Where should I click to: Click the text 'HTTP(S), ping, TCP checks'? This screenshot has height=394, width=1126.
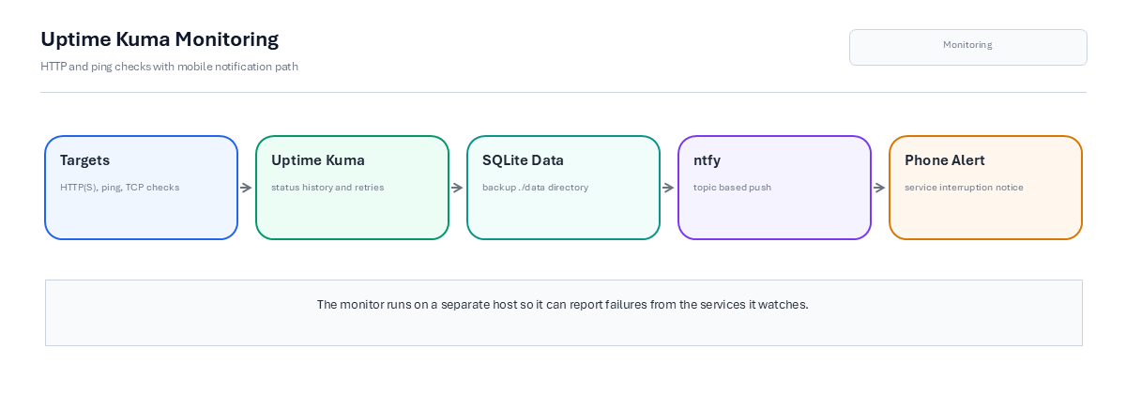(119, 188)
